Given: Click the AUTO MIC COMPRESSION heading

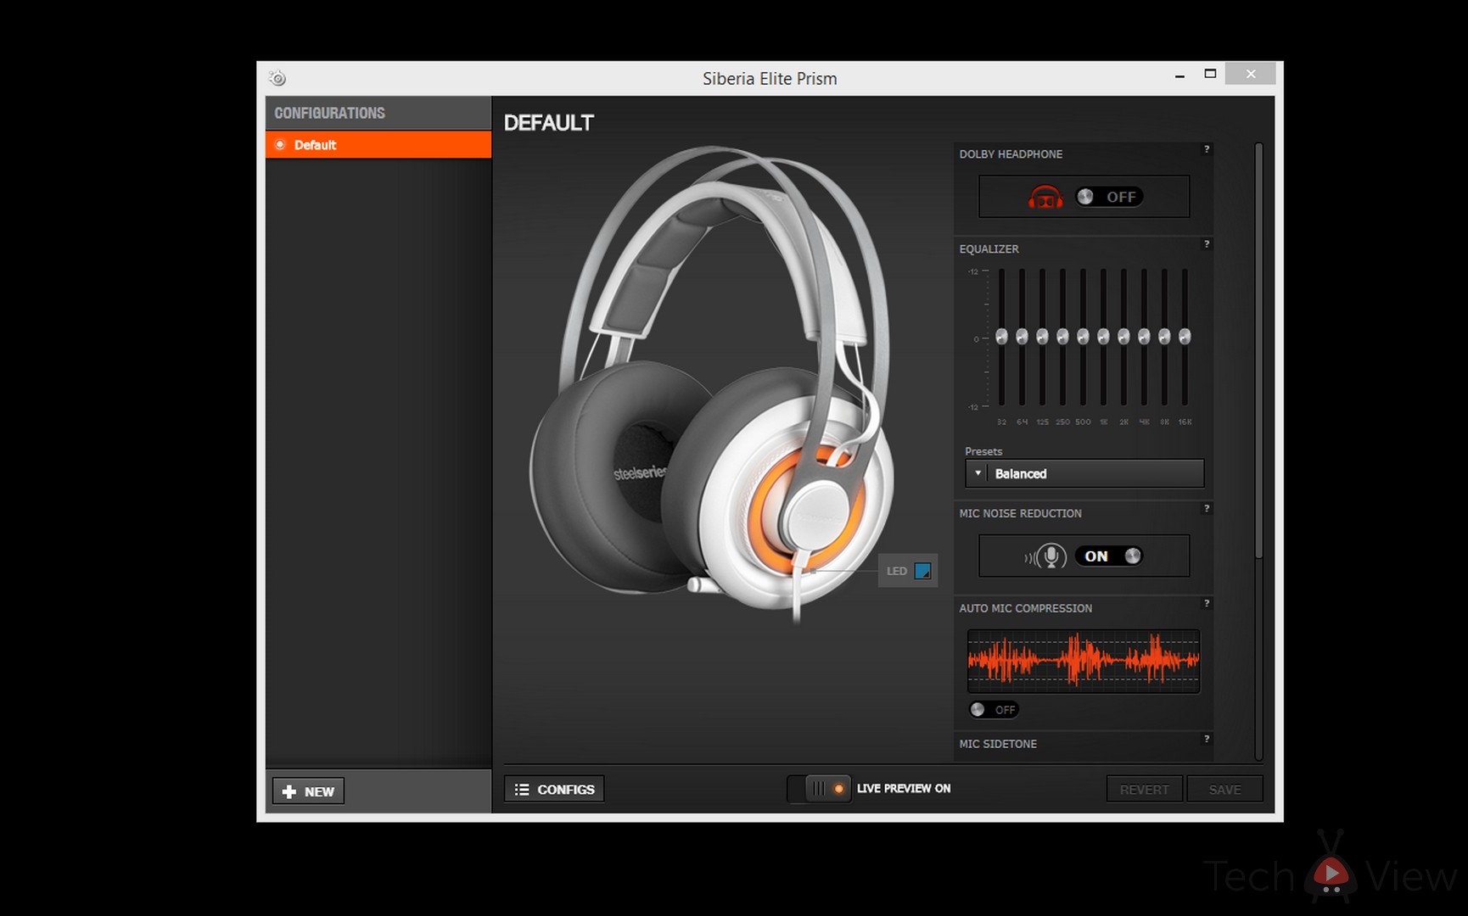Looking at the screenshot, I should (x=1025, y=608).
